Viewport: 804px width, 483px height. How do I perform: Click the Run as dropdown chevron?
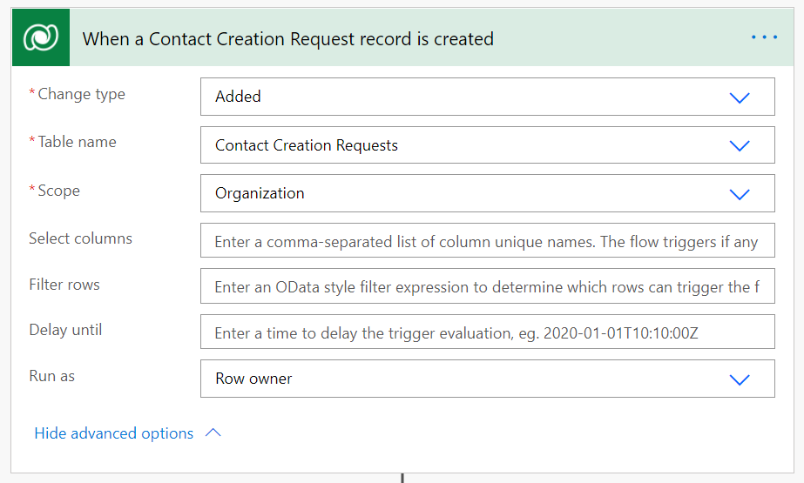point(740,379)
